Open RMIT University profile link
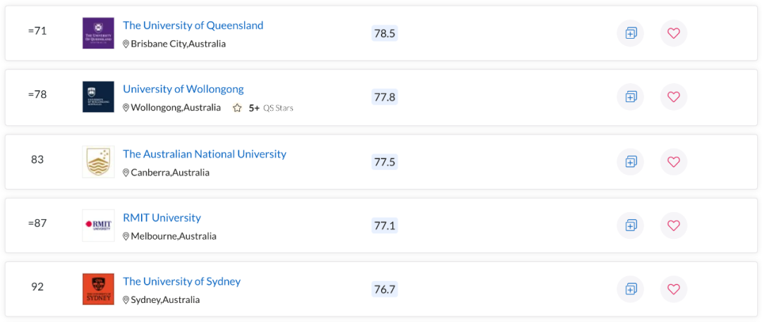 162,218
